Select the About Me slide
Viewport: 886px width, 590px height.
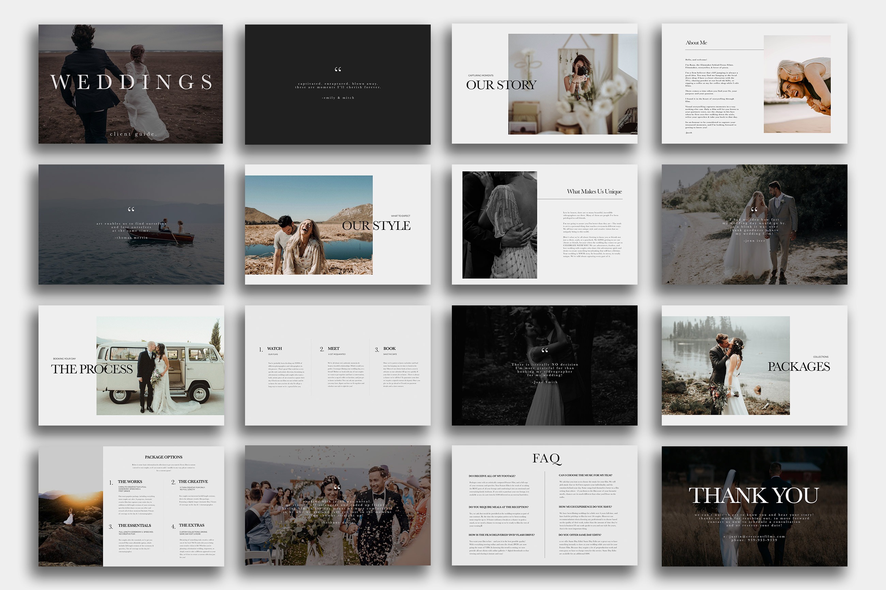pyautogui.click(x=754, y=83)
